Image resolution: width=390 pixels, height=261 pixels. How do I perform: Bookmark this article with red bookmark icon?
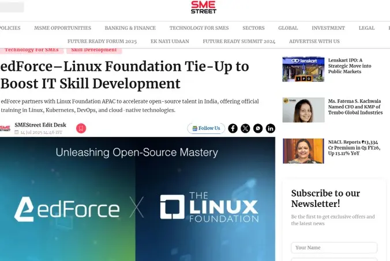coord(81,128)
